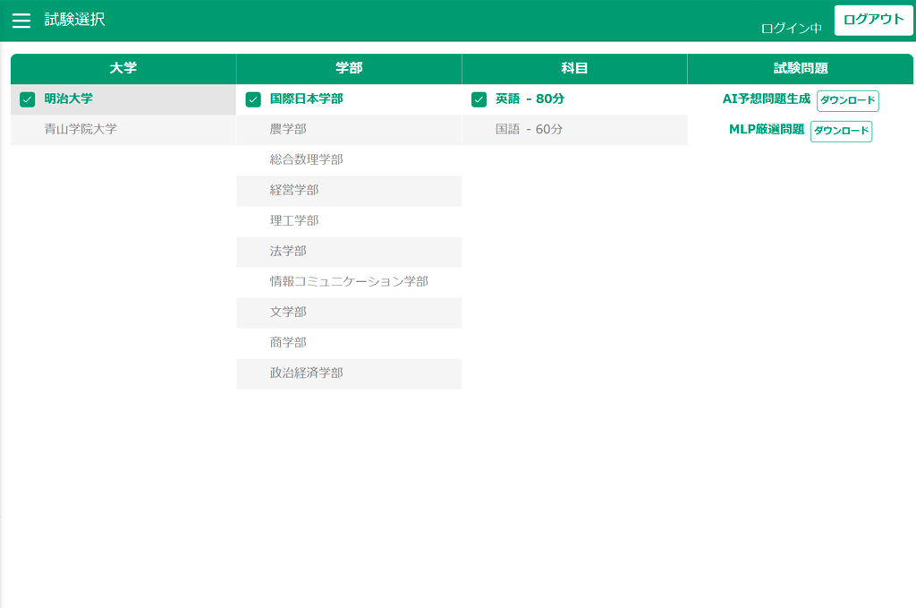Screen dimensions: 916x608
Task: Choose the 総合数理学部 faculty
Action: [x=306, y=159]
